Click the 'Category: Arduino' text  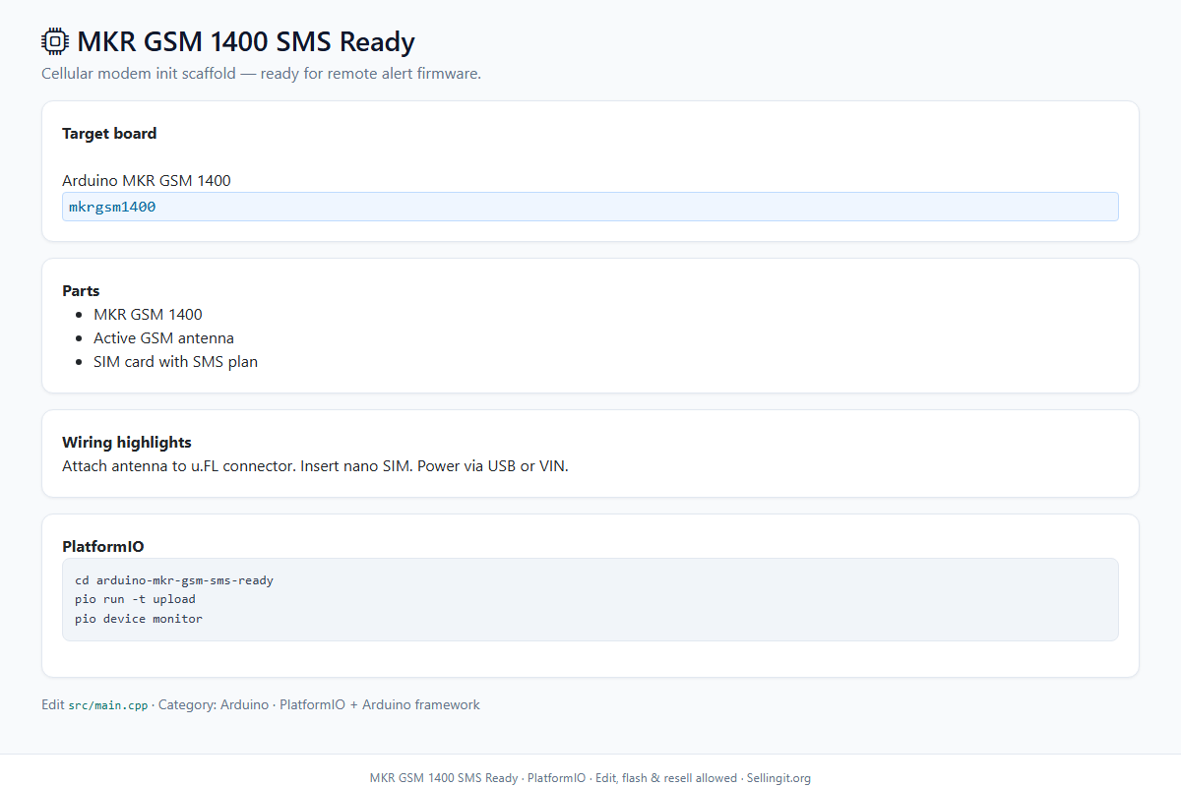coord(214,704)
